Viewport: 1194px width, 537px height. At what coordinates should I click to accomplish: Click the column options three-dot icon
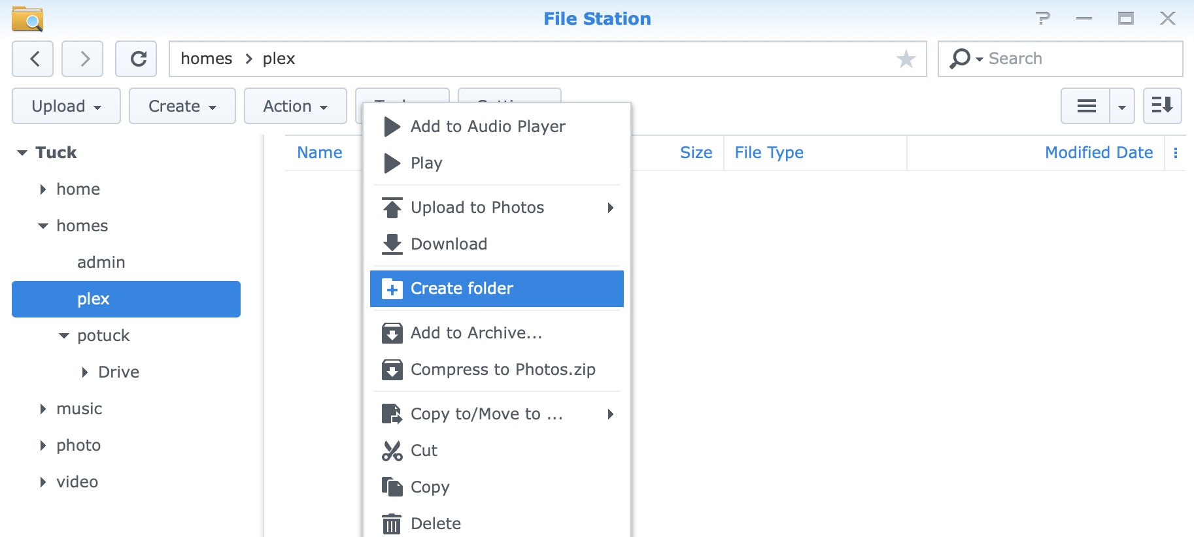[x=1175, y=153]
